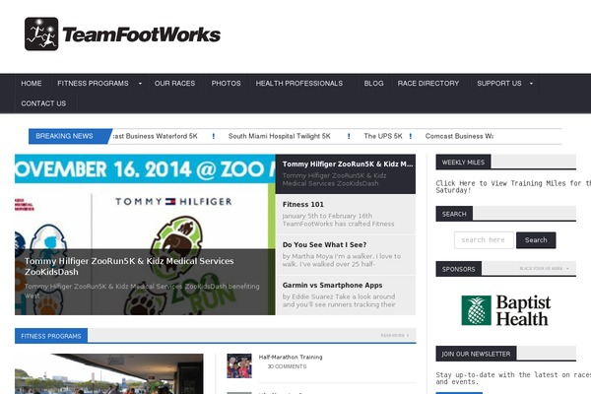This screenshot has width=591, height=394.
Task: Select Do You See What I See?
Action: tap(346, 254)
